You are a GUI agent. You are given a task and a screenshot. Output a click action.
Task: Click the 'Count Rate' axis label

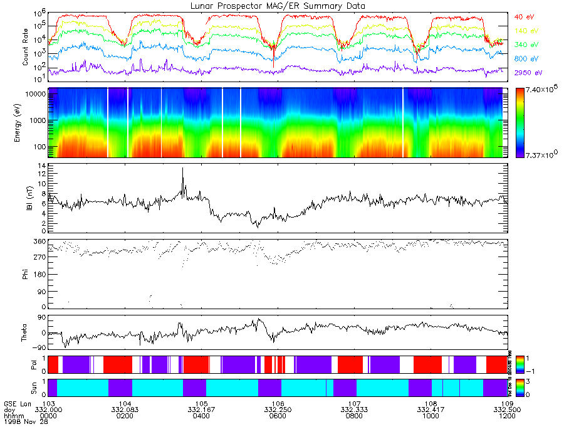(x=25, y=47)
